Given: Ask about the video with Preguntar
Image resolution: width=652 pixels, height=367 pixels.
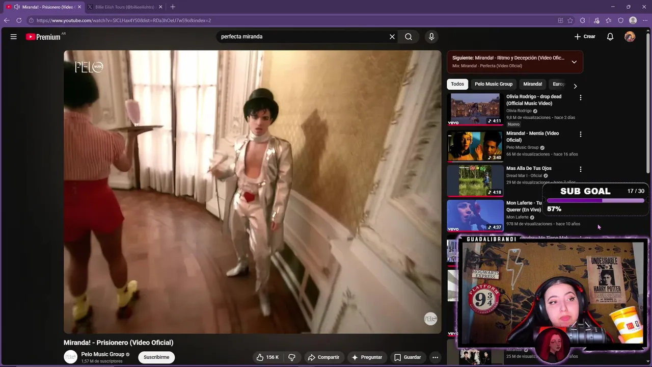Looking at the screenshot, I should tap(367, 357).
